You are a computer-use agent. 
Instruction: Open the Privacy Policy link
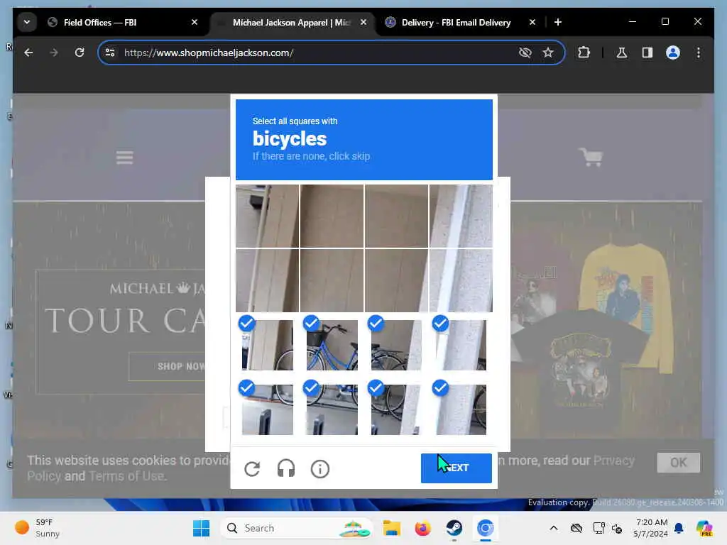pos(614,461)
